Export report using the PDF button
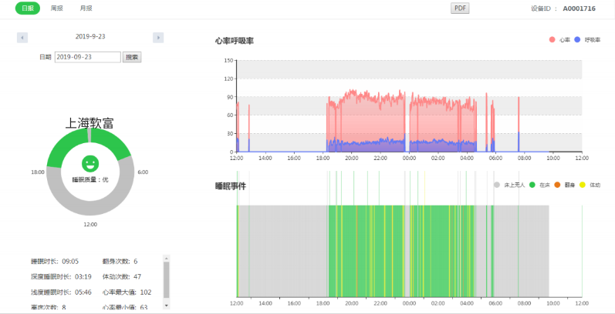This screenshot has width=615, height=314. (x=460, y=8)
